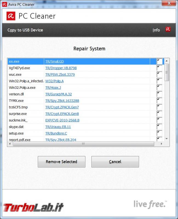178x219 pixels.
Task: Open the TR/GuraqVM.A.32 link
Action: click(x=59, y=94)
